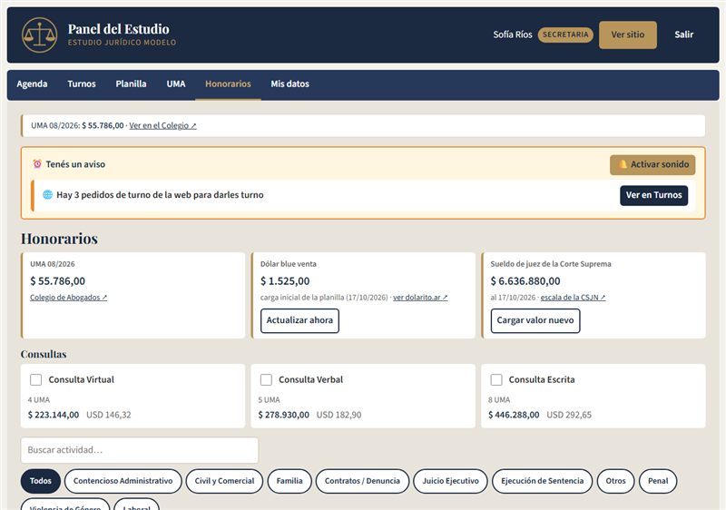Click the Consulta Virtual amount $ 223.144,00
The width and height of the screenshot is (726, 510).
click(x=54, y=415)
